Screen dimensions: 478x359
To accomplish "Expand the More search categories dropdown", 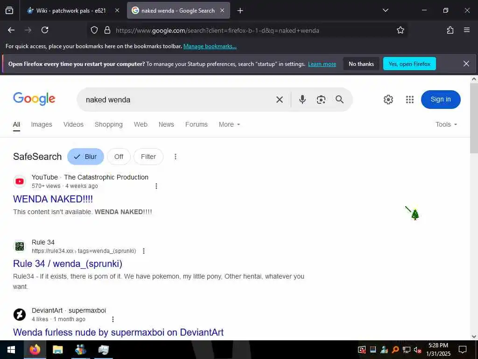I will [x=229, y=124].
